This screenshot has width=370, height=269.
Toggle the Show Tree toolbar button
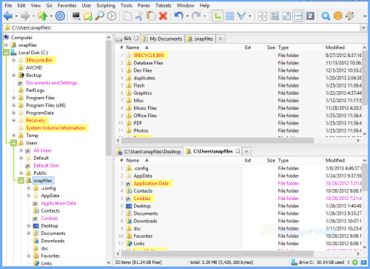coord(218,16)
